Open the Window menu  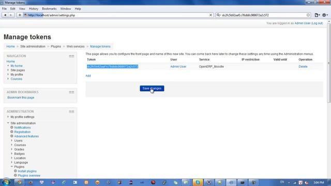(x=66, y=9)
